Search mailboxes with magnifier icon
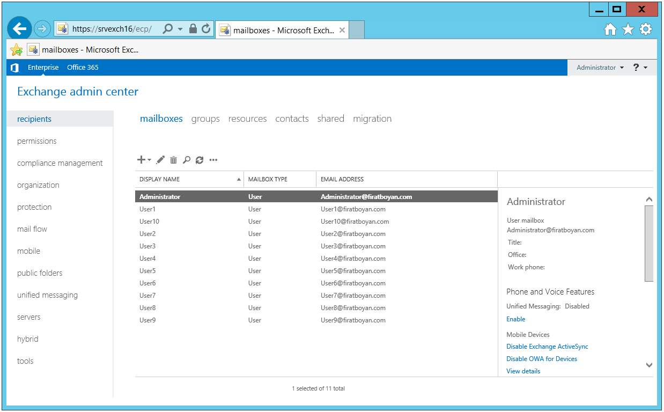This screenshot has height=412, width=664. point(187,159)
